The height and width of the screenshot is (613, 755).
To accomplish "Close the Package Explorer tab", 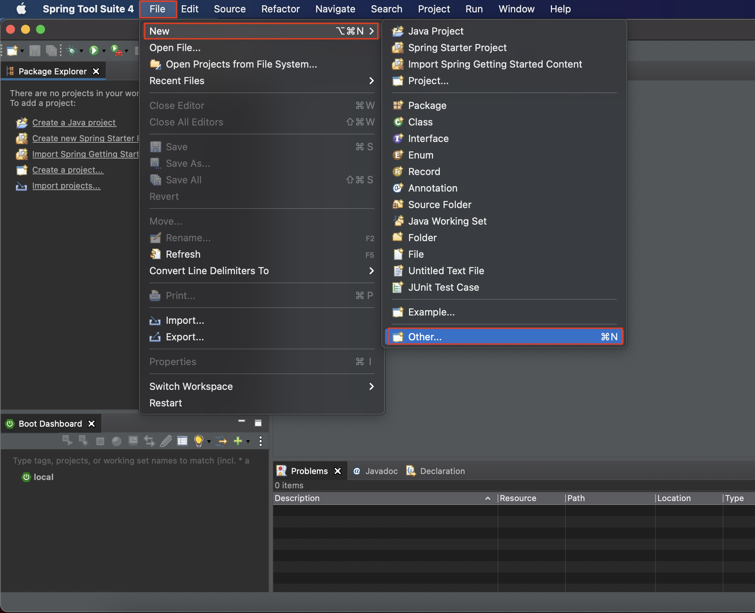I will tap(96, 71).
